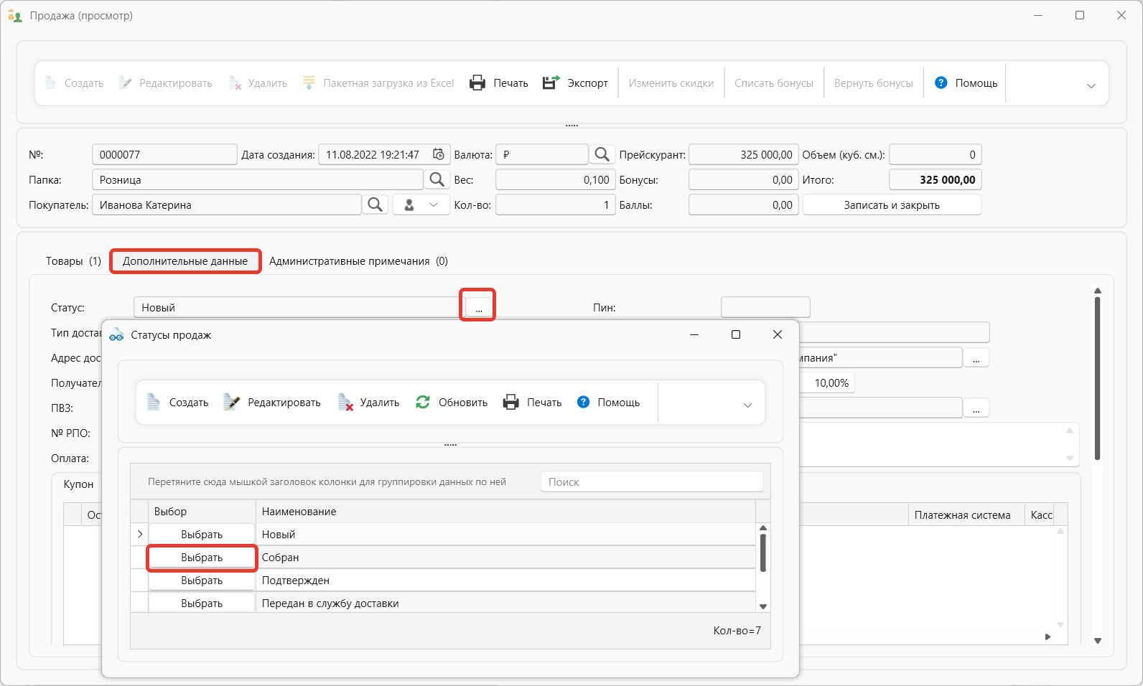1143x686 pixels.
Task: Click Выбрать for the Подтвержден status
Action: (202, 581)
